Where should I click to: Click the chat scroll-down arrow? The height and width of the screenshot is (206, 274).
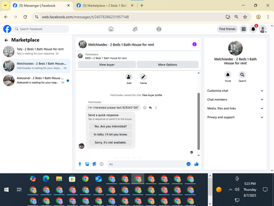pos(198,155)
